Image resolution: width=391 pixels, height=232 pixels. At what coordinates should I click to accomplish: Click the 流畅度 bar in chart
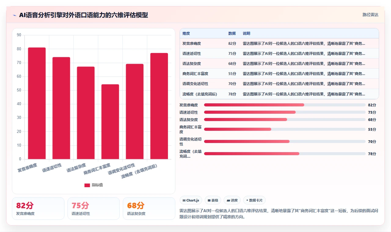coord(159,106)
